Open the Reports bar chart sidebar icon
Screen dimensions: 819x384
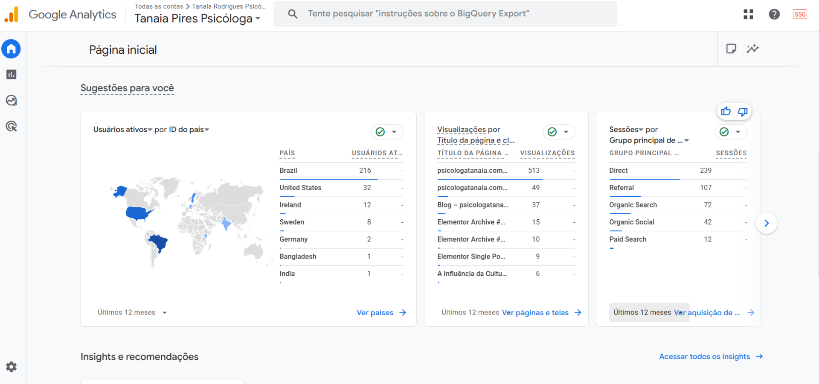click(11, 75)
